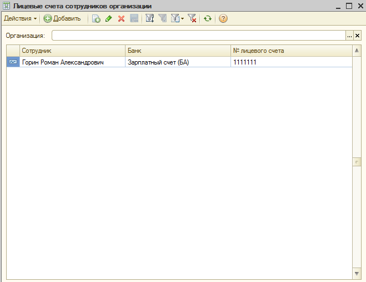Click the set filter and sorting icon
This screenshot has width=366, height=282.
point(149,18)
